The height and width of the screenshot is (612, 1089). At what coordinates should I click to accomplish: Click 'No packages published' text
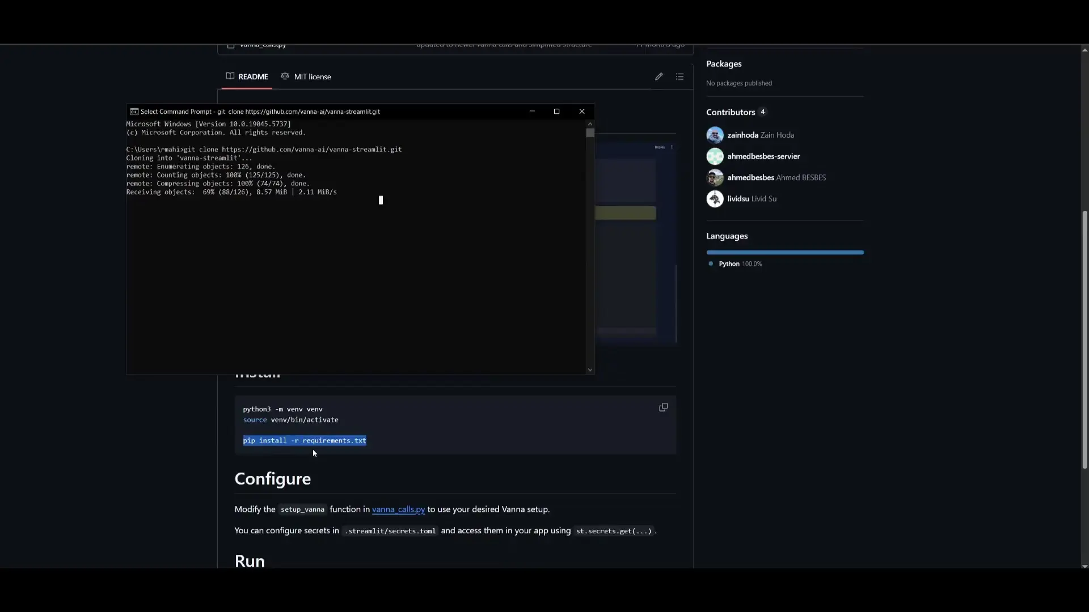pos(738,83)
